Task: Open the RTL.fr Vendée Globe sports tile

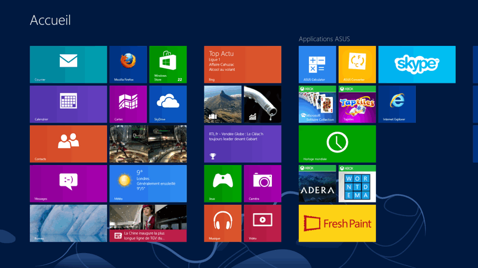Action: 243,144
